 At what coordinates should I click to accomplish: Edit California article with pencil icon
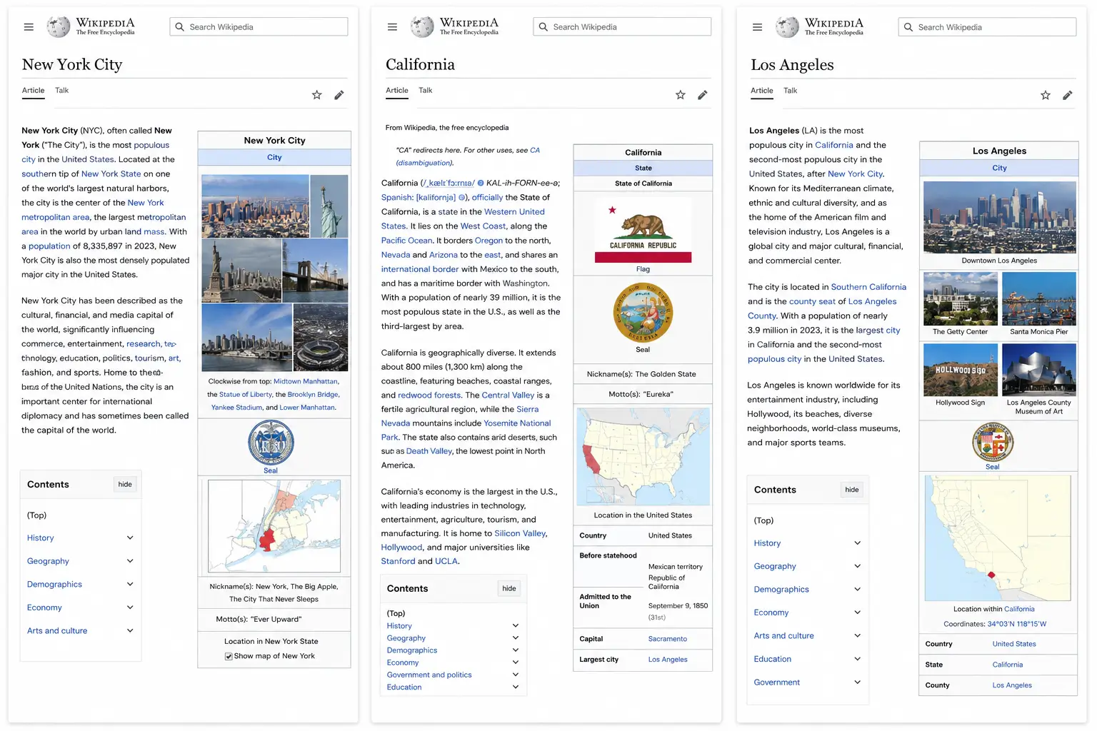click(703, 95)
